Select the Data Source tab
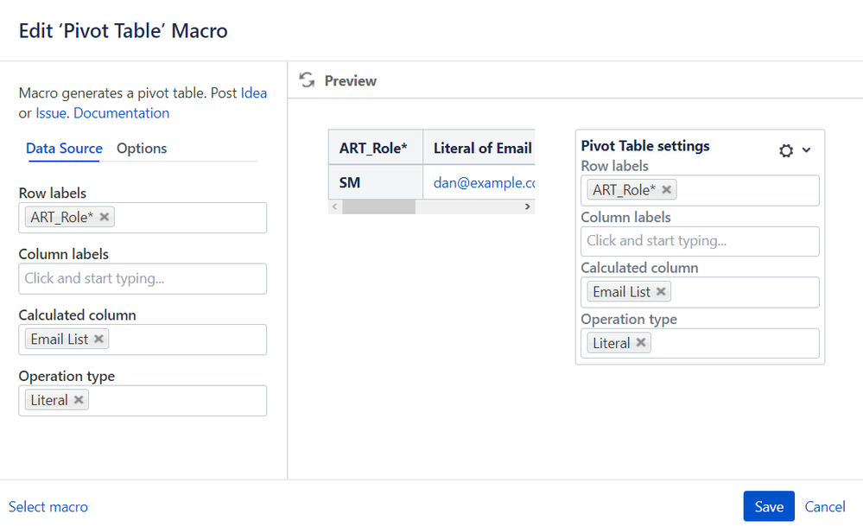Viewport: 863px width, 527px height. (x=64, y=149)
